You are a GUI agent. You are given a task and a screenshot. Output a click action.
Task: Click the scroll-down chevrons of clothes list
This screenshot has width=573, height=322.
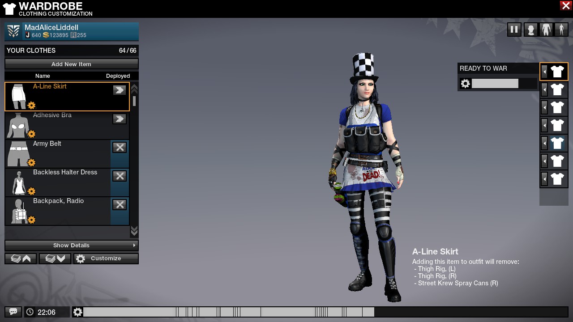click(134, 231)
